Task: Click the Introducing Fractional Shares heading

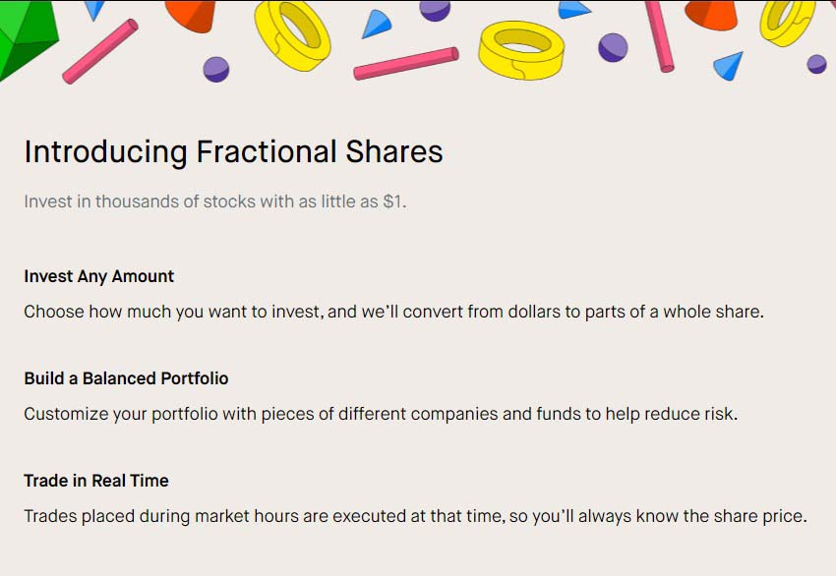Action: pos(233,151)
